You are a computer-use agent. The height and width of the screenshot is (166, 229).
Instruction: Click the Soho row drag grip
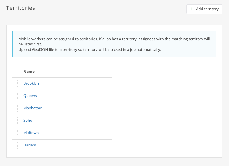tap(17, 121)
